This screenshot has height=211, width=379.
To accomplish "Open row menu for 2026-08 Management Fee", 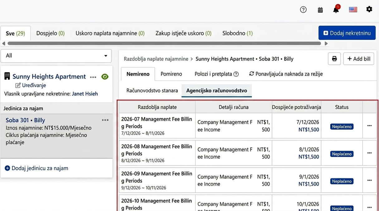I will click(370, 153).
